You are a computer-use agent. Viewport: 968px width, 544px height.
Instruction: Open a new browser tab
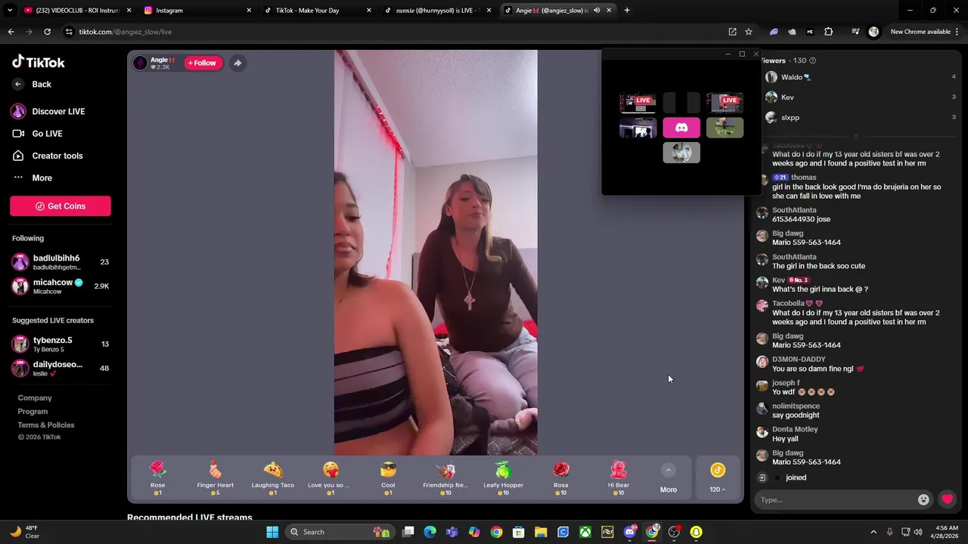click(x=627, y=11)
